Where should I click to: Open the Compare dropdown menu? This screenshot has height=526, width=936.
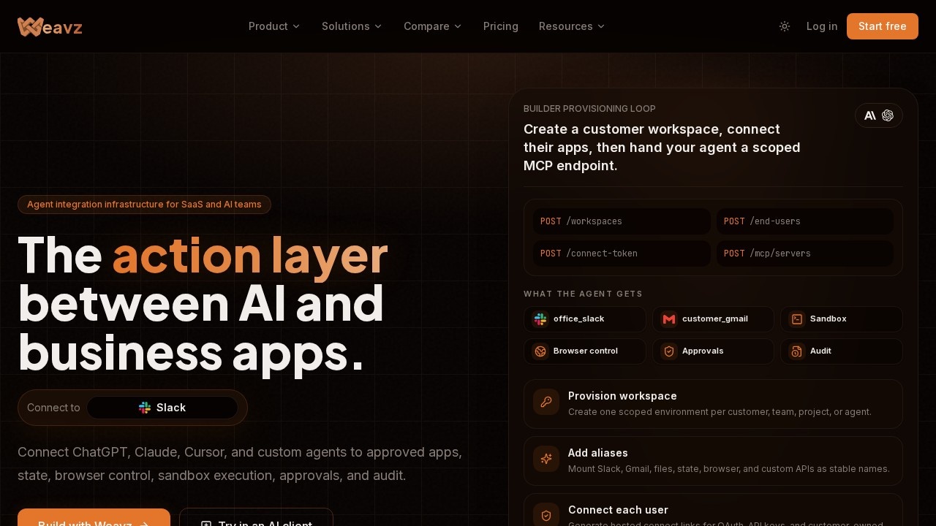(433, 26)
